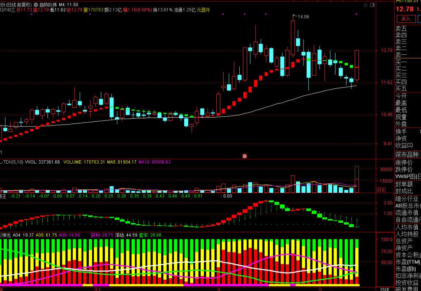Click the VWAP图 entry in sidebar
Screen dimensions: 421x291
(x=408, y=176)
